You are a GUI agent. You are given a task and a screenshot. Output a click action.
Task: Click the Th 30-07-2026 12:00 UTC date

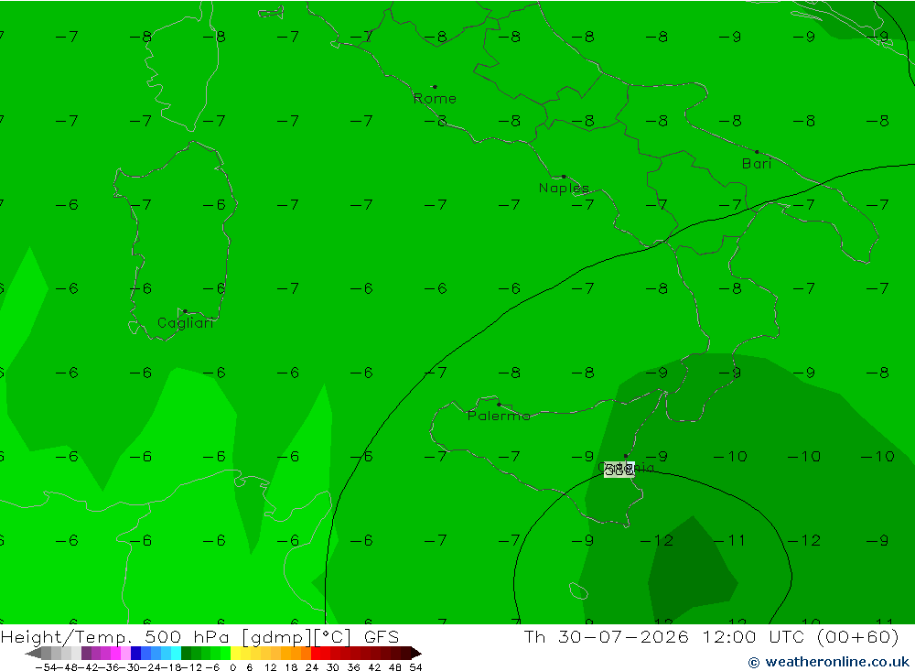(711, 636)
